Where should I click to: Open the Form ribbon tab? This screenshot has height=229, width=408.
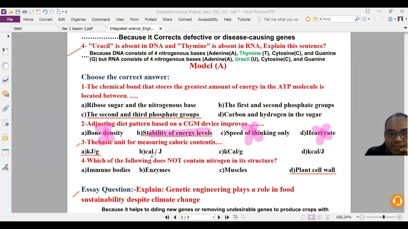[x=134, y=19]
